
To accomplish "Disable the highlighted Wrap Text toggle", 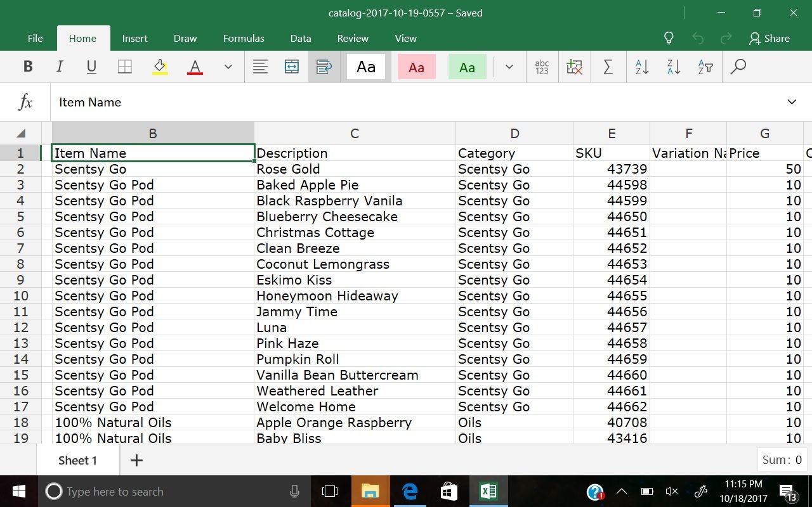I will tap(324, 67).
